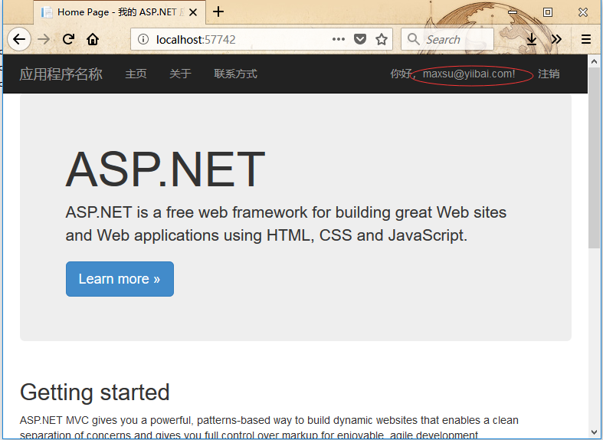Screen dimensions: 603x440
Task: Bookmark this page with the star
Action: (381, 39)
